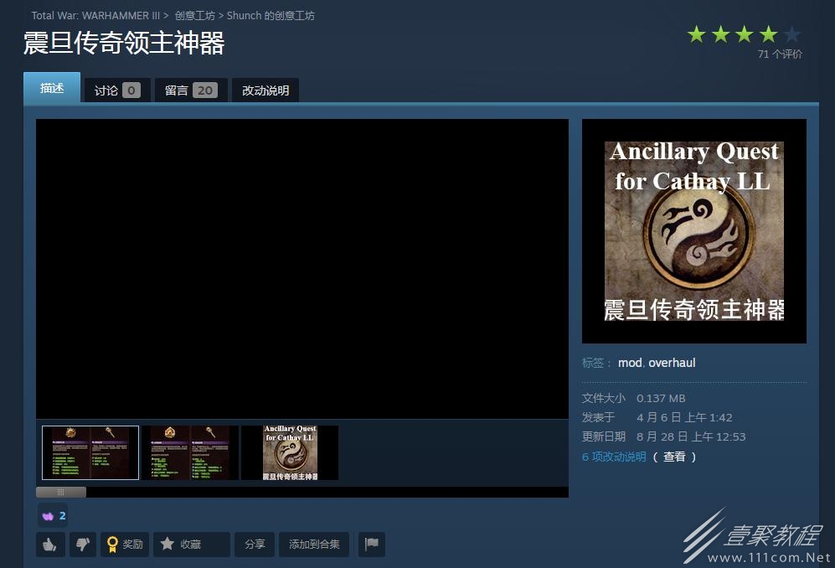Click the updated date 8 月 28 日 上午 12:53
This screenshot has width=835, height=568.
tap(691, 437)
